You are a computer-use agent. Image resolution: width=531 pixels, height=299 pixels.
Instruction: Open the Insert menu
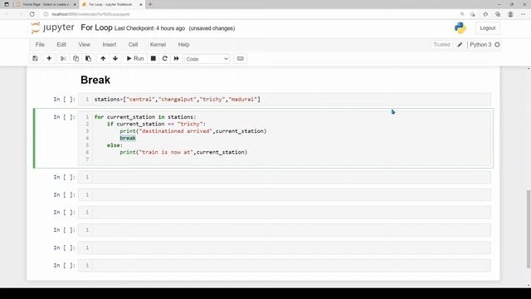click(x=110, y=44)
